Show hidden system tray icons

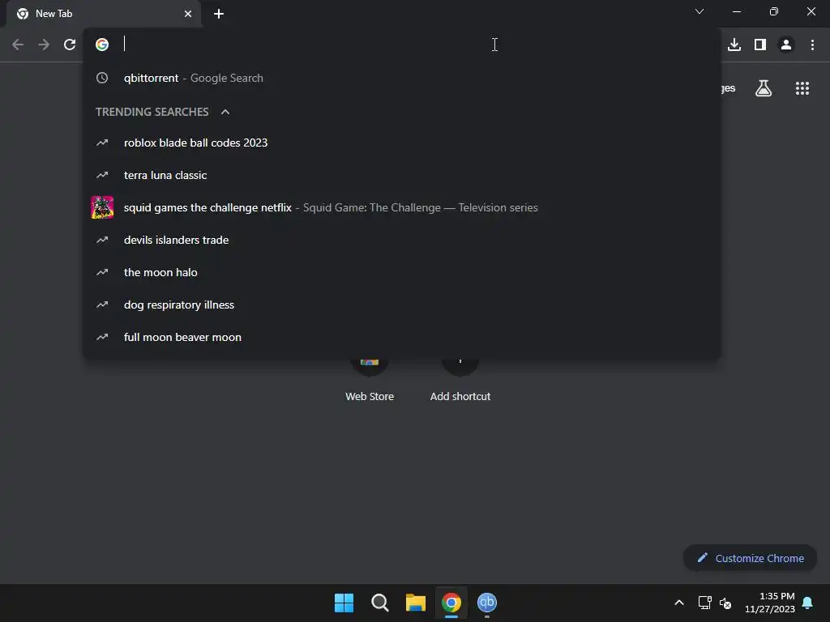(679, 603)
